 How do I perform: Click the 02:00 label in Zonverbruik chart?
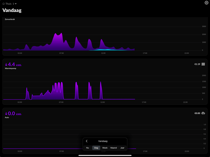point(20,53)
